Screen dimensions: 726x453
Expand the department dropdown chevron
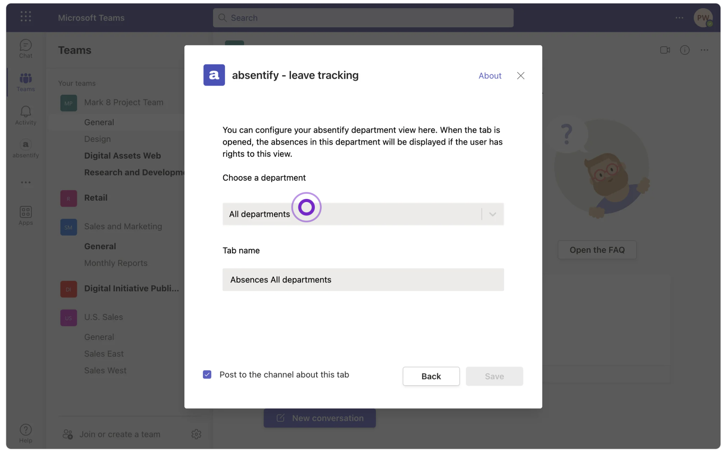[492, 214]
